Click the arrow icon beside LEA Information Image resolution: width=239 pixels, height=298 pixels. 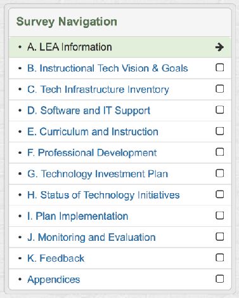219,47
